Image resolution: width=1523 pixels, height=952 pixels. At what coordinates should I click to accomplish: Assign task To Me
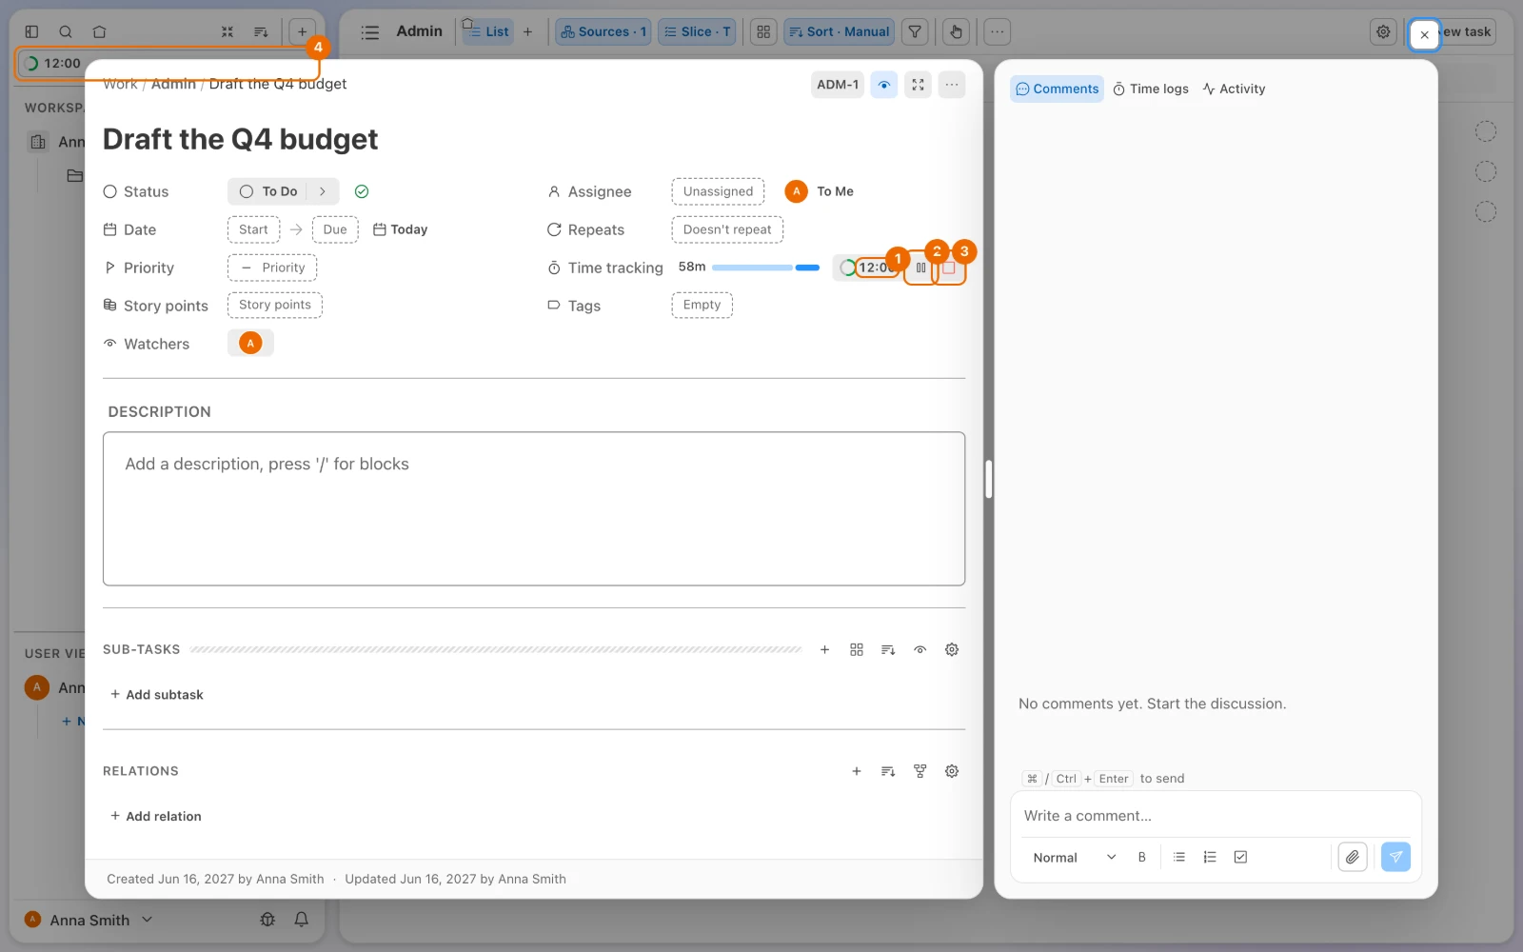point(820,191)
